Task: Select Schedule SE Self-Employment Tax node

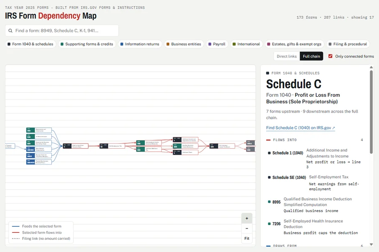Action: (112, 146)
